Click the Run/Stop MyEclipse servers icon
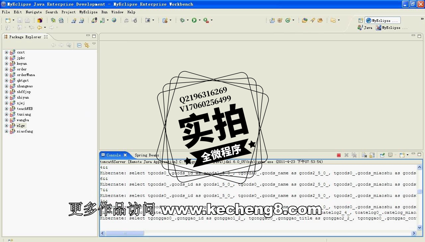This screenshot has width=425, height=242. click(103, 20)
